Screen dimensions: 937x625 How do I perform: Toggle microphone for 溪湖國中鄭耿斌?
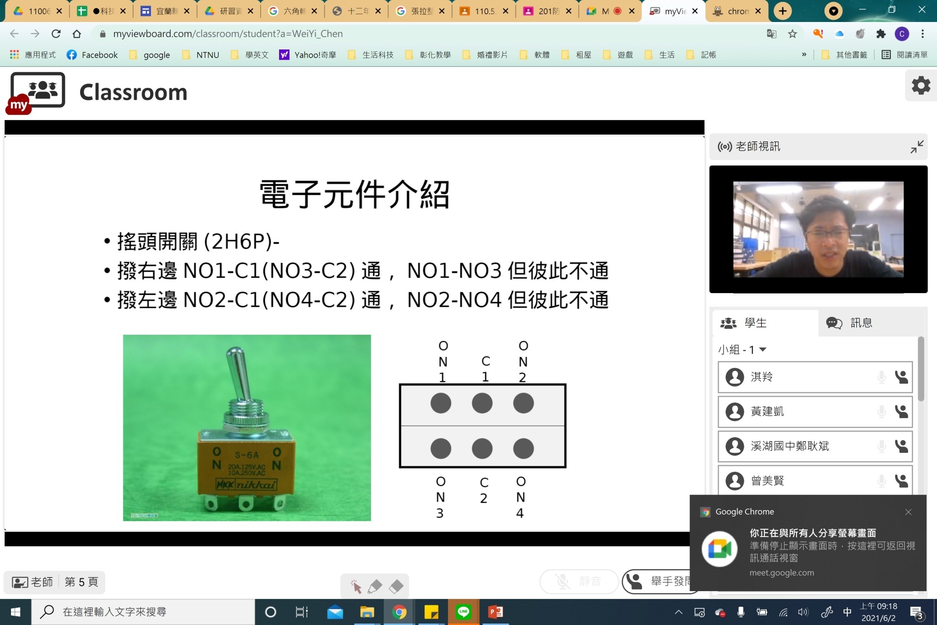882,446
